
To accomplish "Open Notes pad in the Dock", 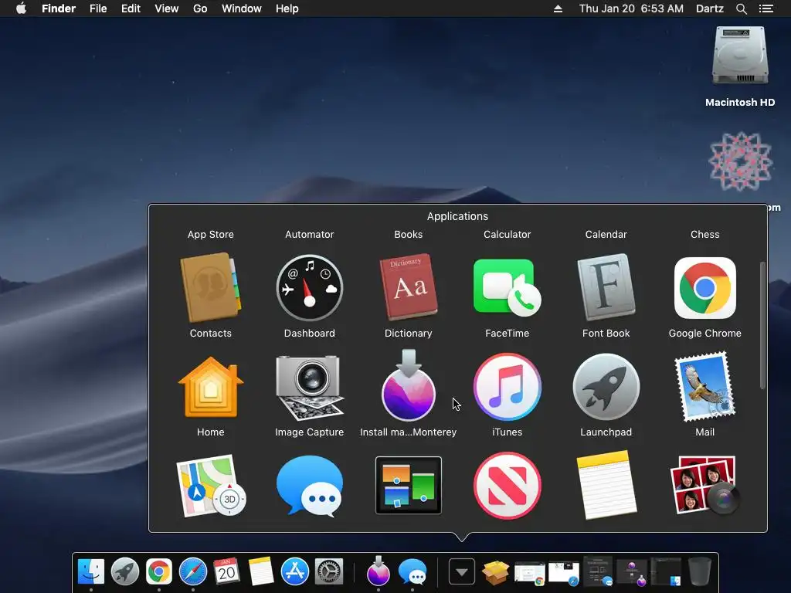I will pos(261,572).
